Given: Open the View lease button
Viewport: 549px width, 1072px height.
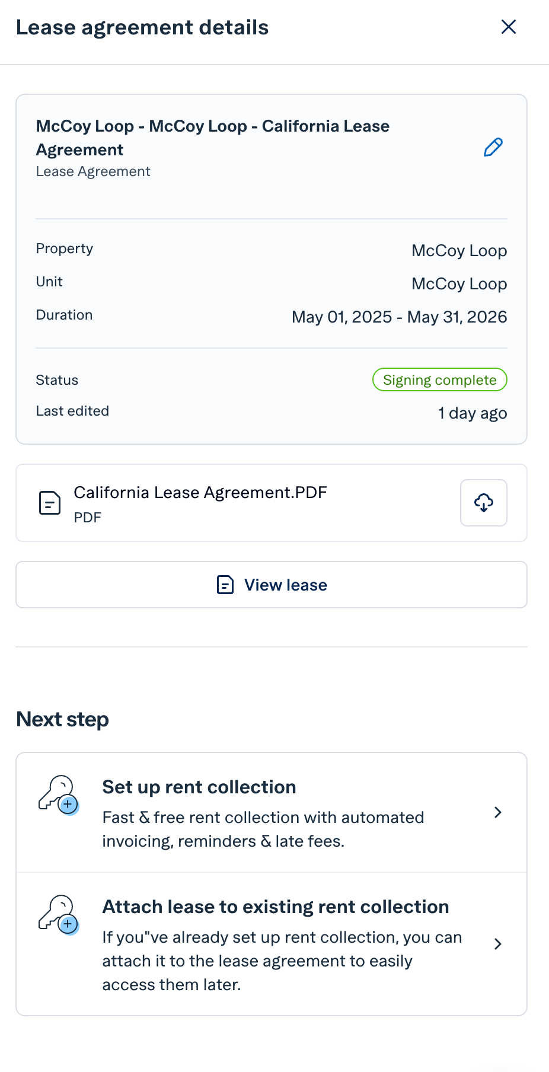Looking at the screenshot, I should 272,585.
